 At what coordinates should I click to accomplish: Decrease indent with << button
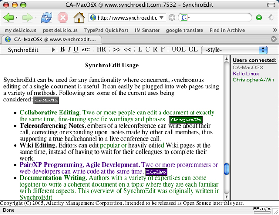click(127, 49)
